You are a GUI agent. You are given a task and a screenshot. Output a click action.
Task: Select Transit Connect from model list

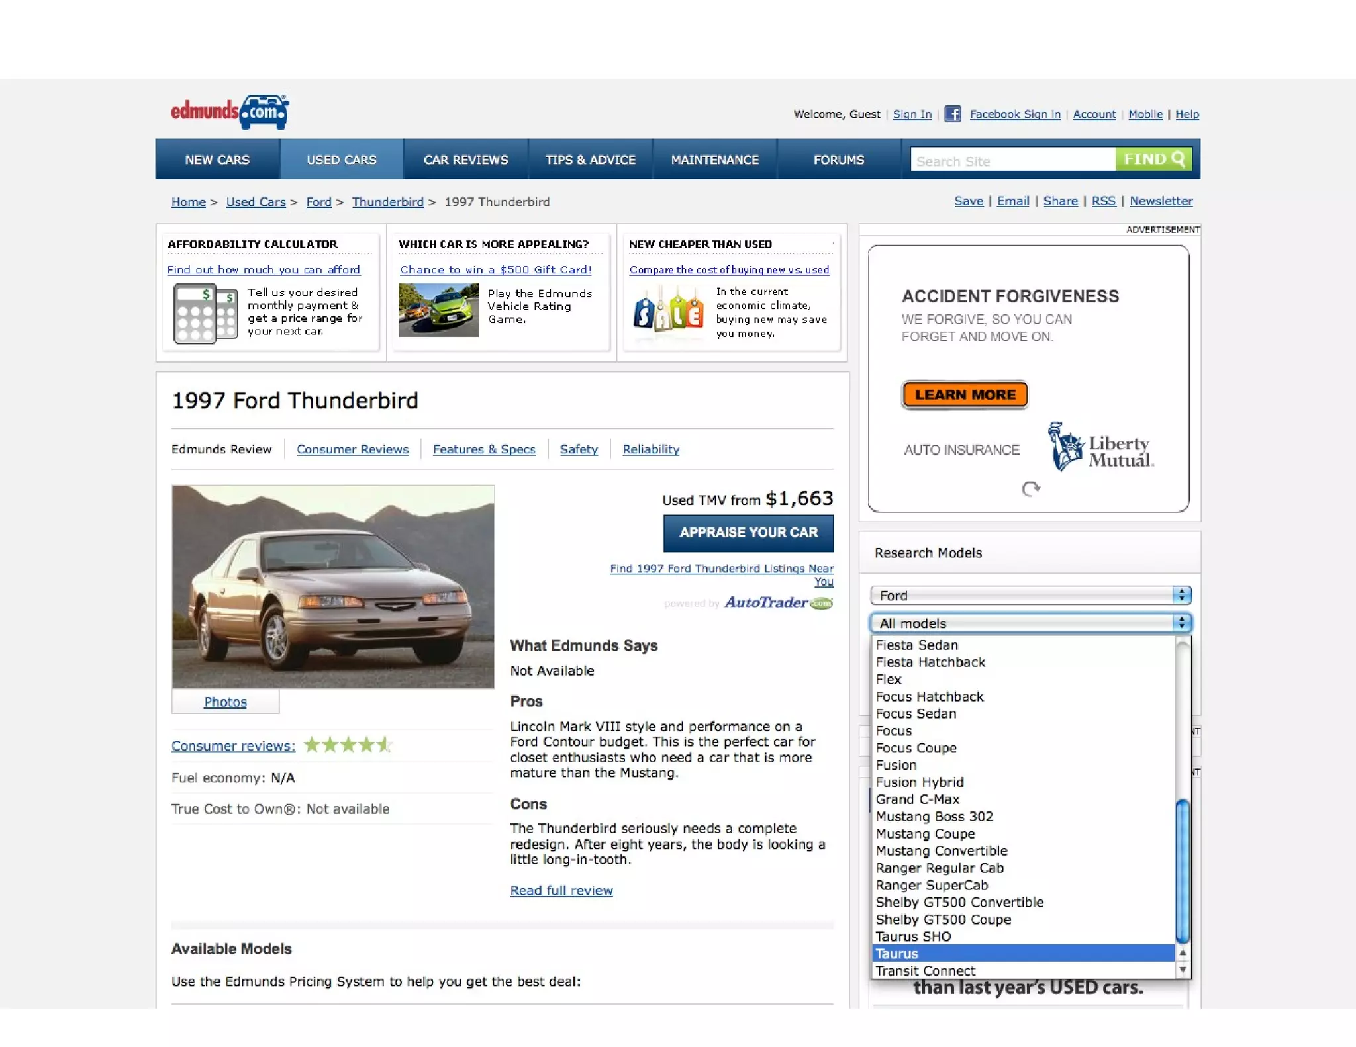[x=1024, y=970]
